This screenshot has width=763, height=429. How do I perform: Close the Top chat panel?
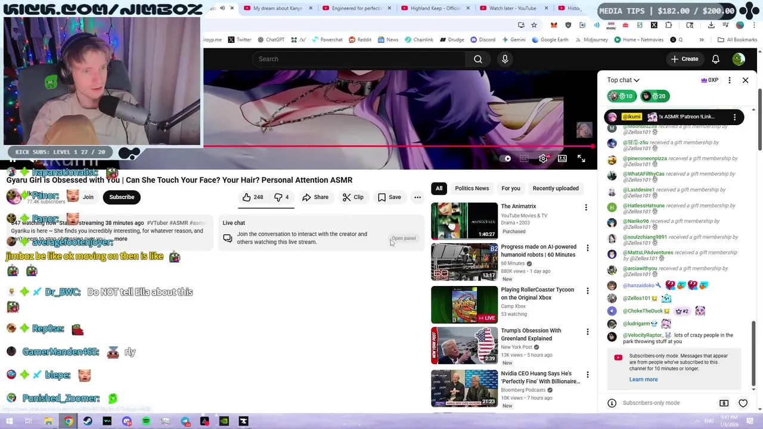click(x=745, y=80)
